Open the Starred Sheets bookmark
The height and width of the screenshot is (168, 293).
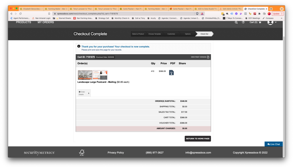[64, 18]
